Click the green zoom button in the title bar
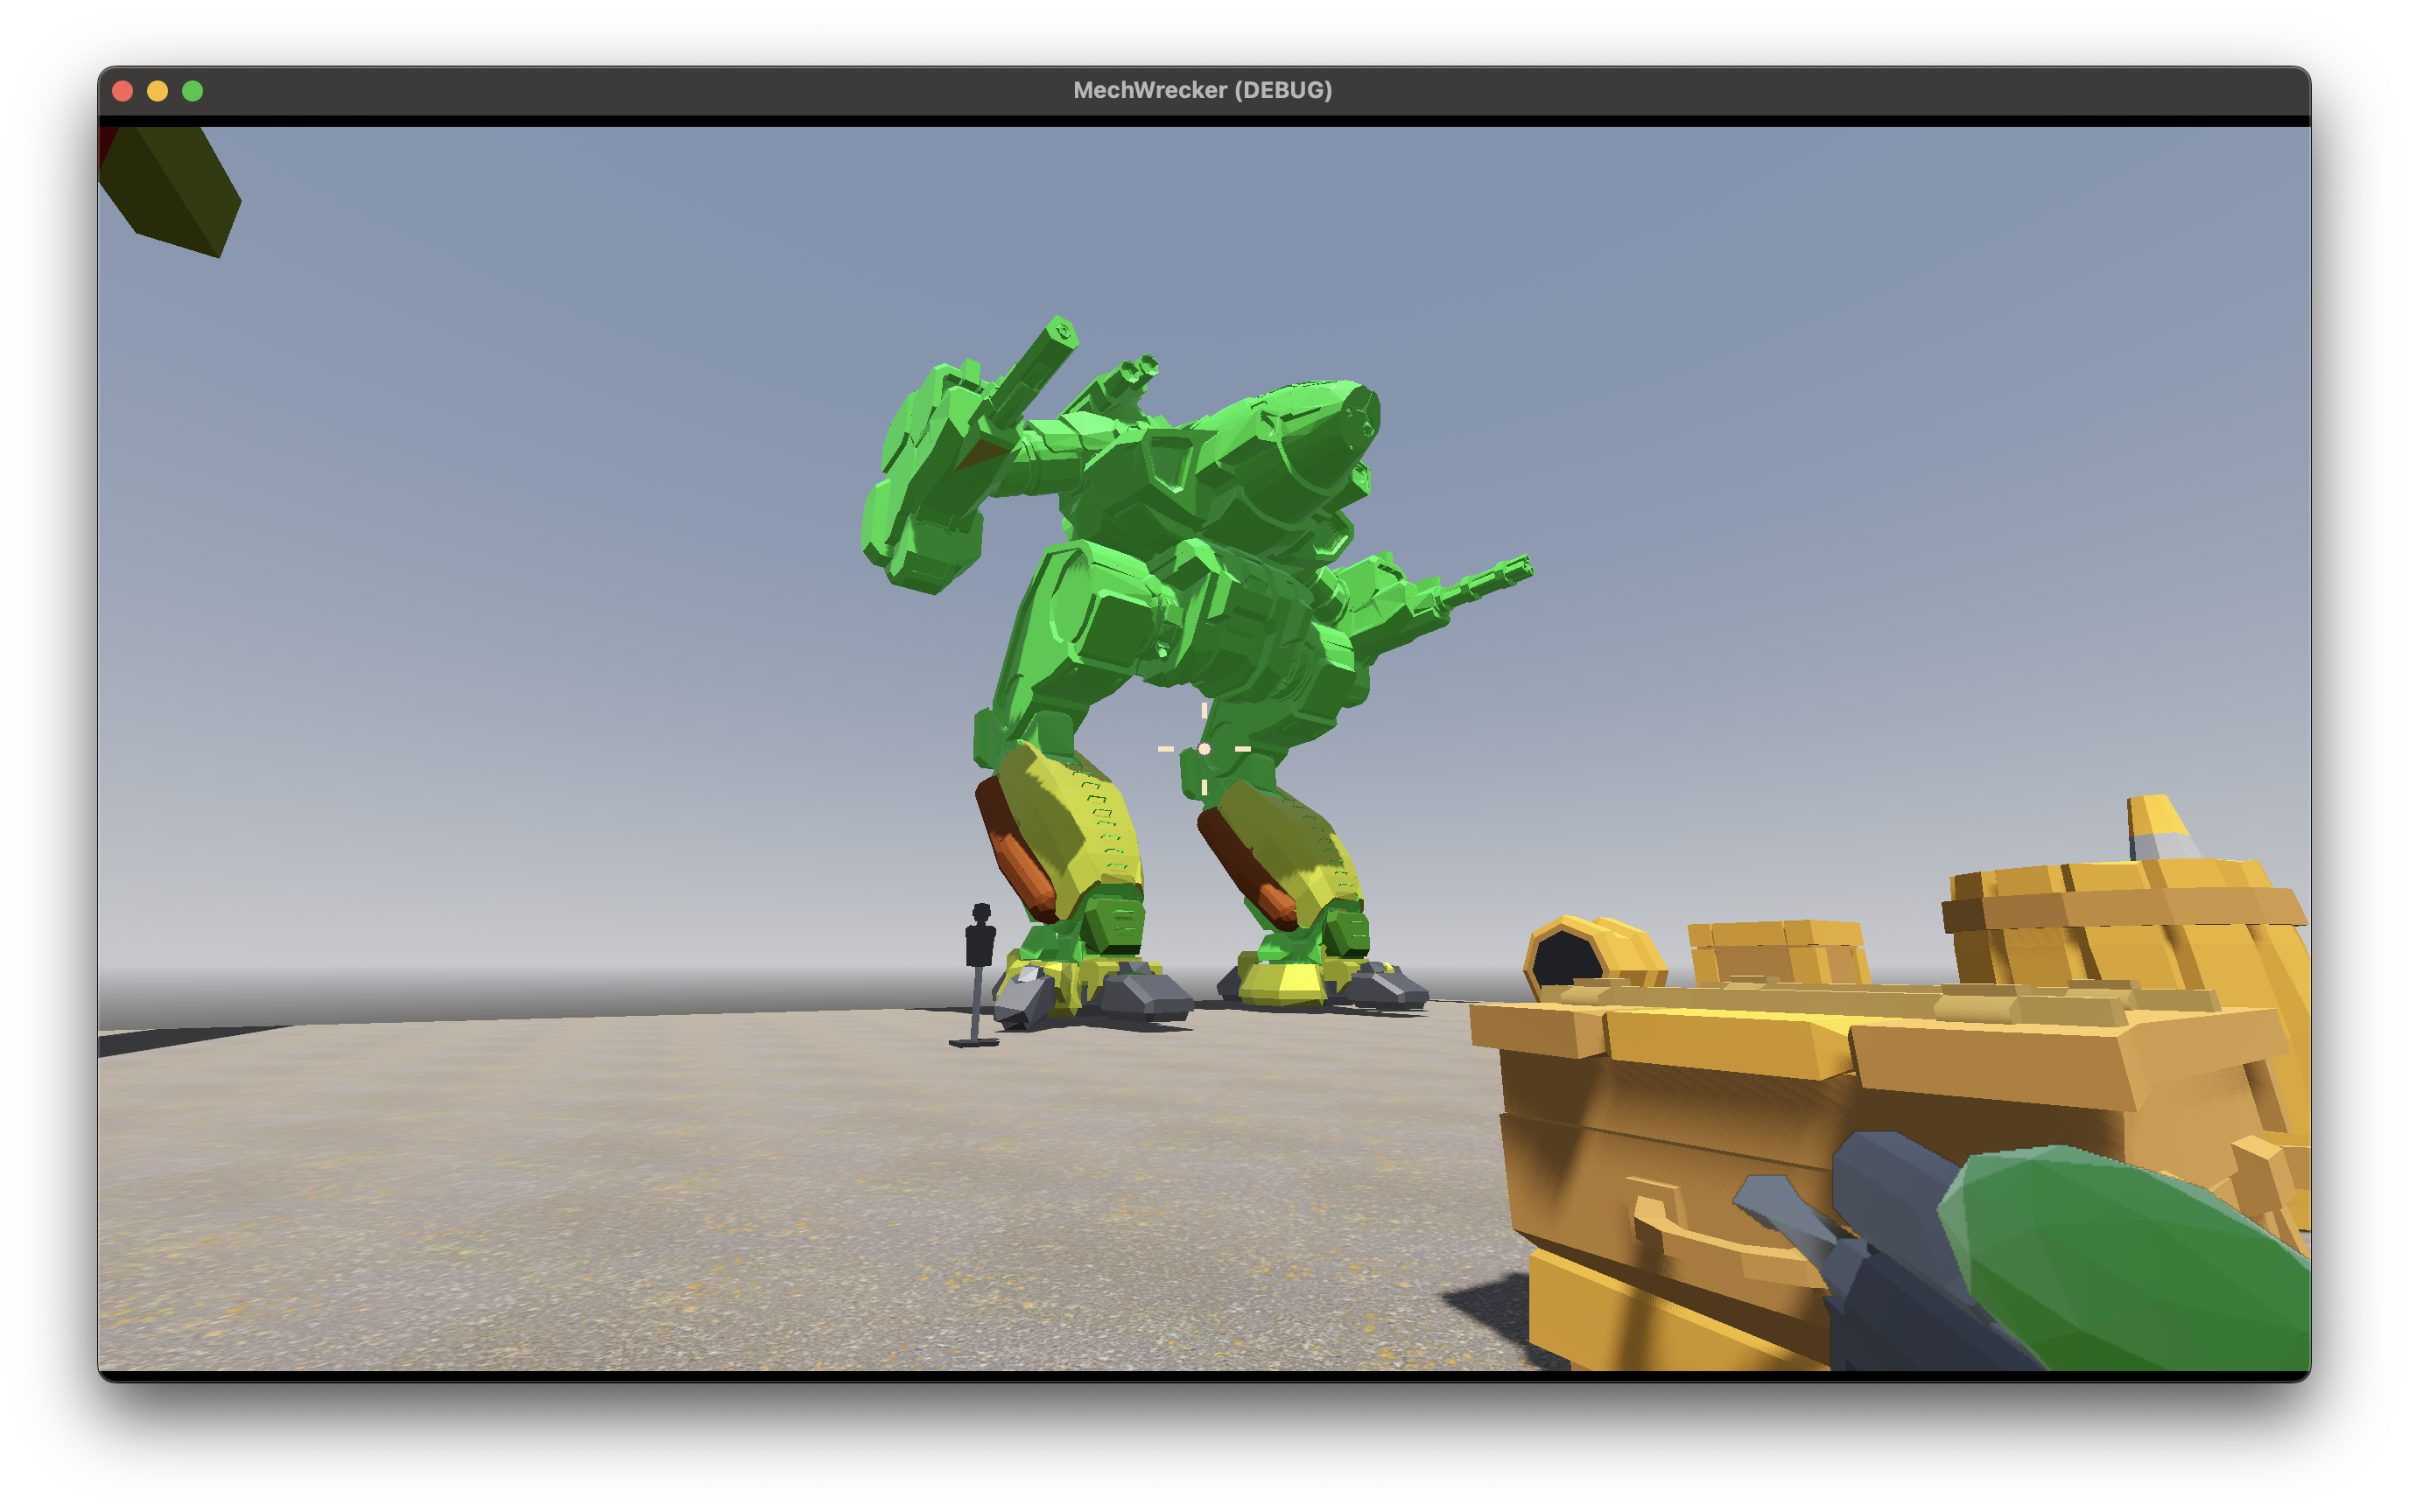The height and width of the screenshot is (1512, 2409). (x=192, y=91)
